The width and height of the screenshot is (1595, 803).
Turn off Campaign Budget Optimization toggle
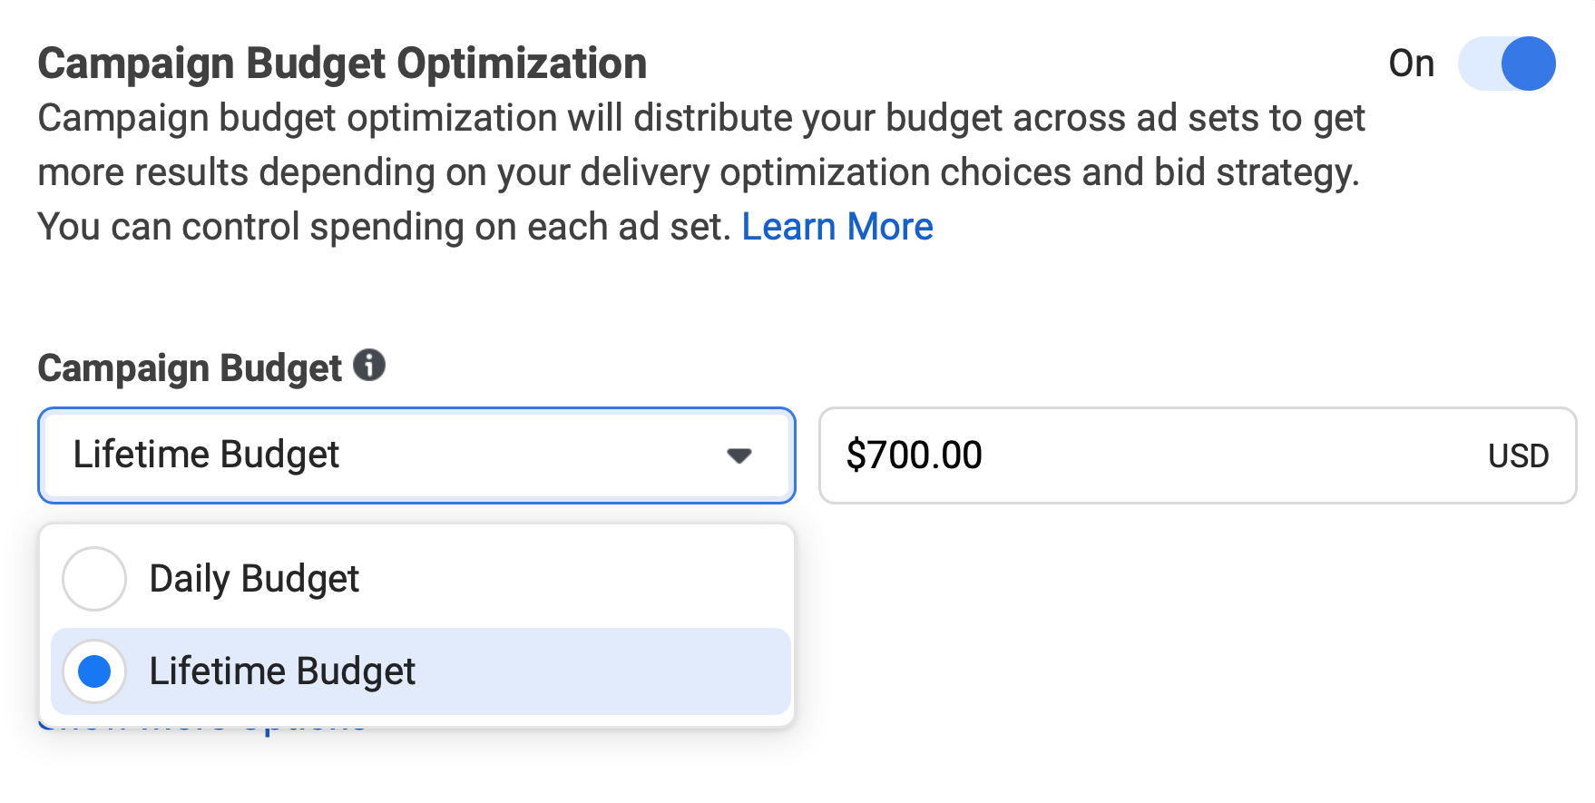point(1506,64)
